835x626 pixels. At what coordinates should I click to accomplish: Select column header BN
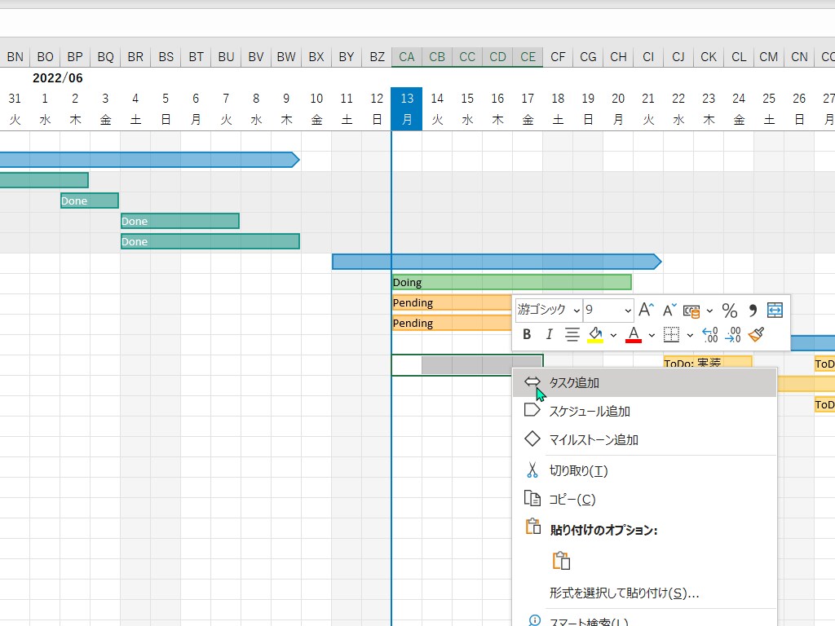tap(15, 57)
